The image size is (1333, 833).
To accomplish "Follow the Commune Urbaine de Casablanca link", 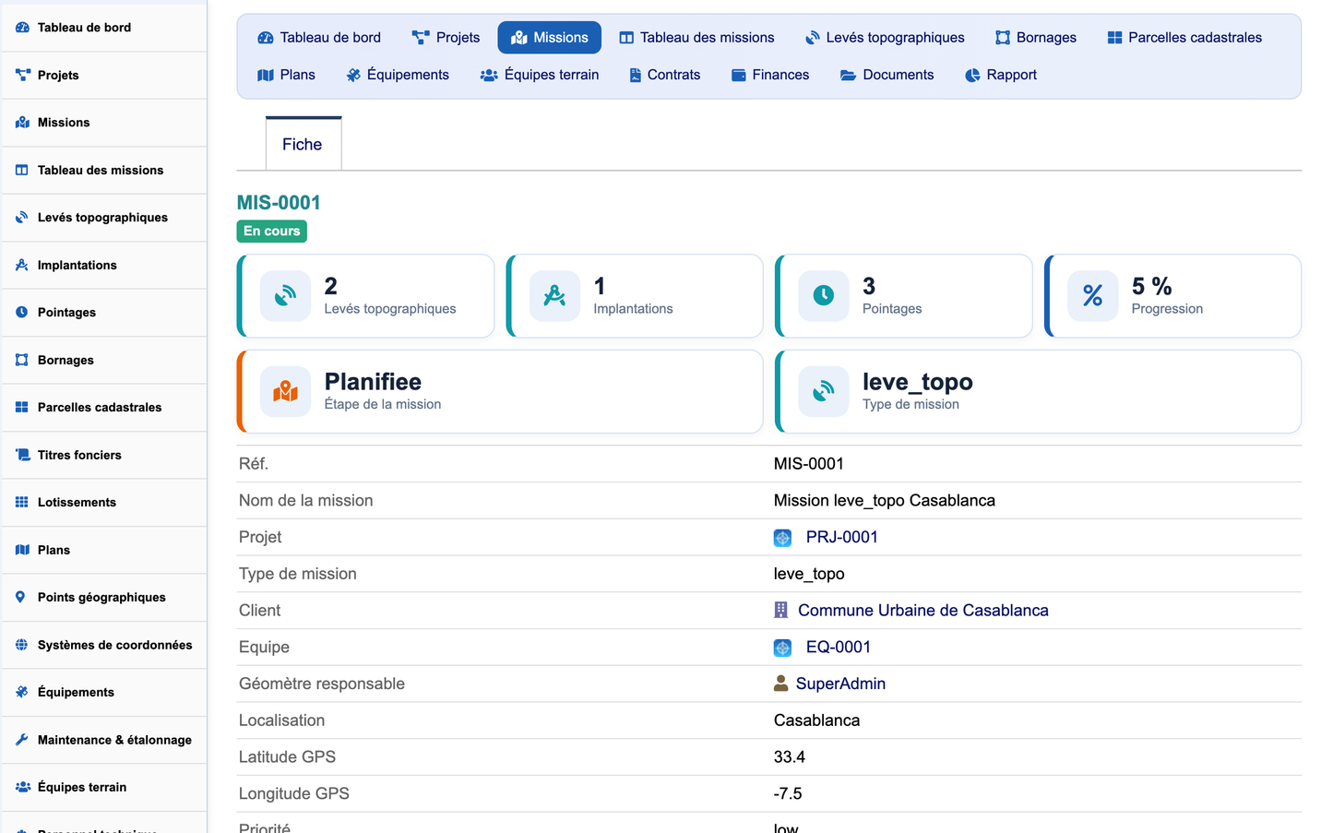I will point(922,611).
